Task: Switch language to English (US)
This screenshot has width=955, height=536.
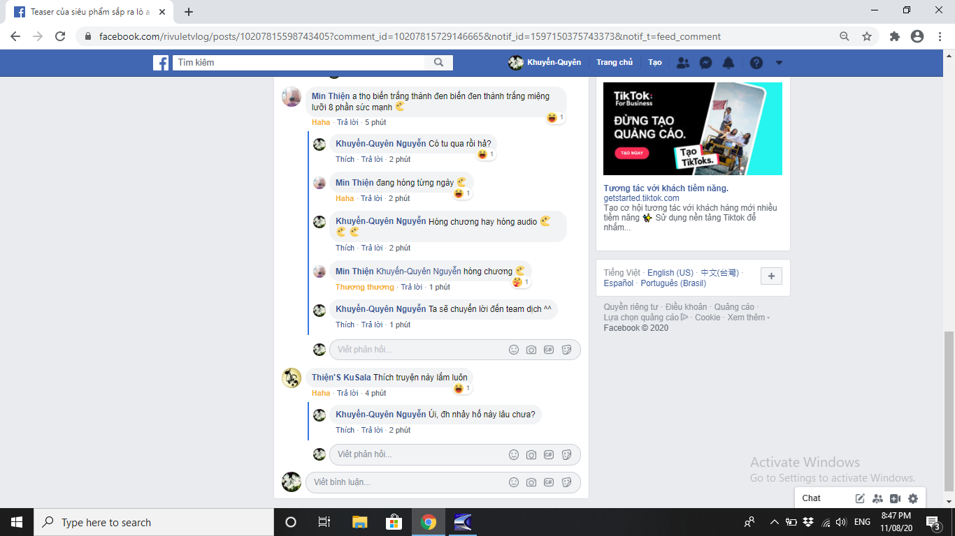Action: click(x=670, y=273)
